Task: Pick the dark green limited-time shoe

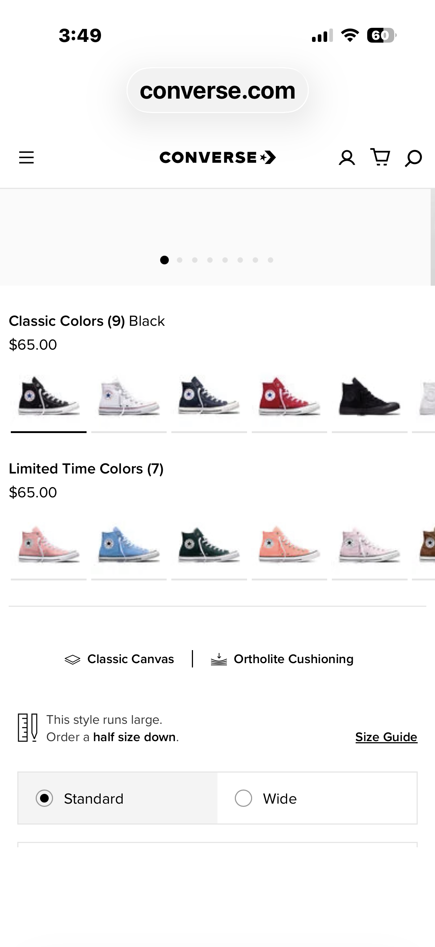Action: pos(209,545)
